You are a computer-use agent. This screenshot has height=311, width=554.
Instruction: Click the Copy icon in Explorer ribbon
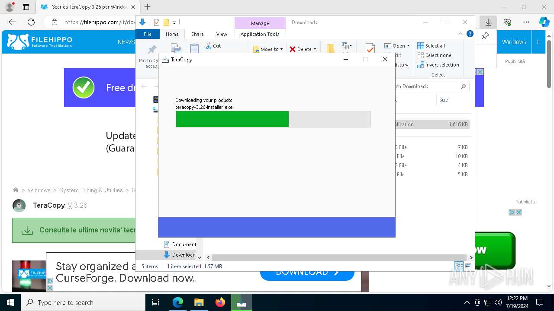click(x=176, y=48)
